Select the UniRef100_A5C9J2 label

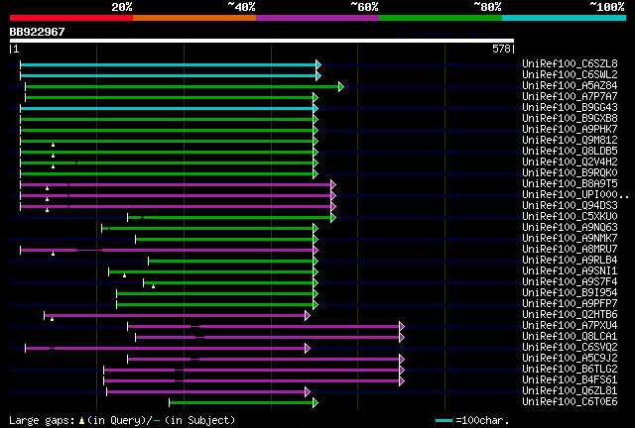[x=570, y=359]
